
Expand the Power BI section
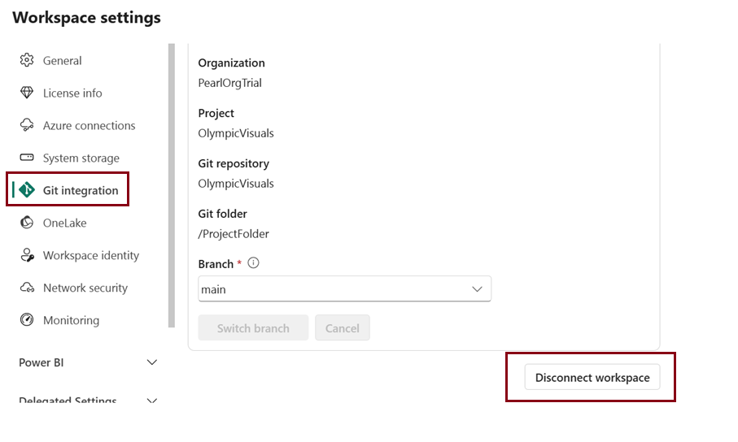click(151, 362)
